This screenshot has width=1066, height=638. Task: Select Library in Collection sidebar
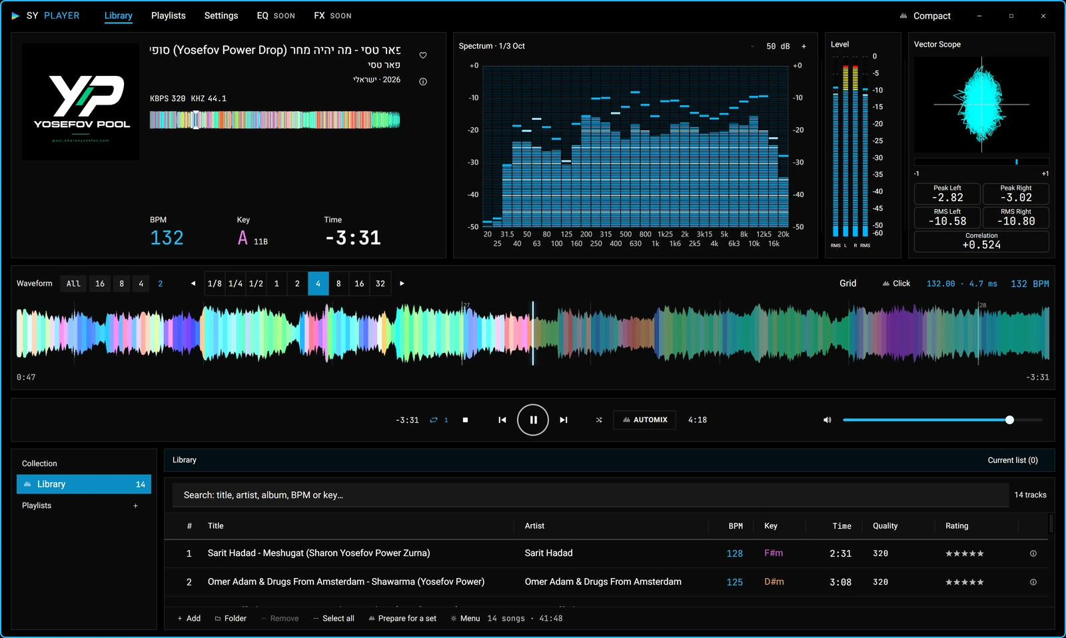click(x=84, y=484)
